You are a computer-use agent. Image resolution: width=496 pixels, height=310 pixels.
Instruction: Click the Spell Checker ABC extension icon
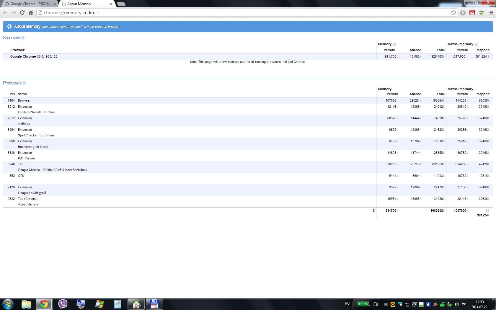(482, 12)
